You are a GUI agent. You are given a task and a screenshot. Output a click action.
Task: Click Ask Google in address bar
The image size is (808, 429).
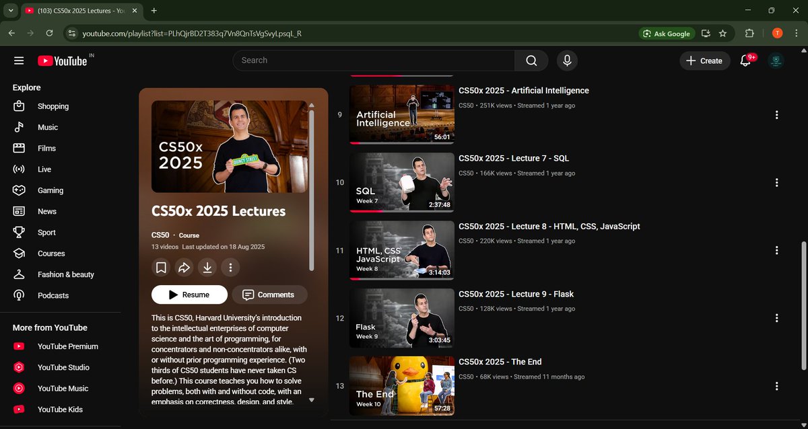click(x=667, y=34)
